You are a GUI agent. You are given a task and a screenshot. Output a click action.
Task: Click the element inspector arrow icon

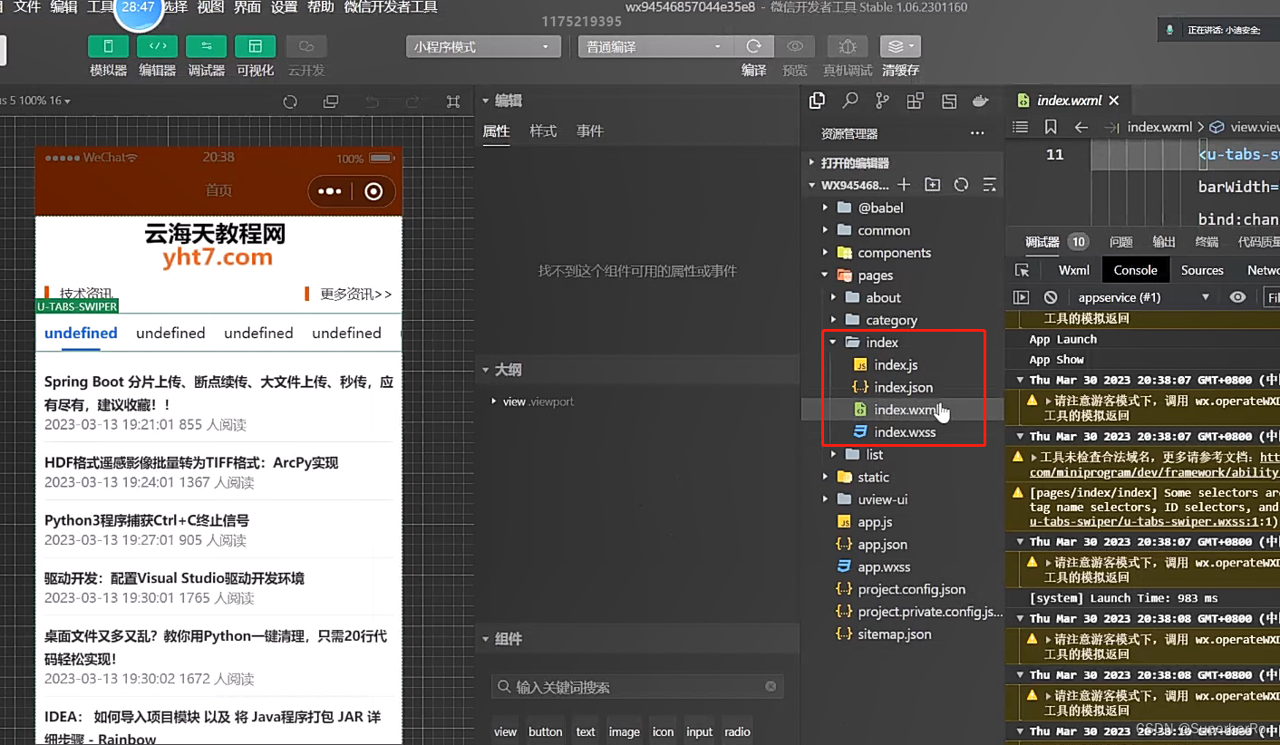point(1023,270)
